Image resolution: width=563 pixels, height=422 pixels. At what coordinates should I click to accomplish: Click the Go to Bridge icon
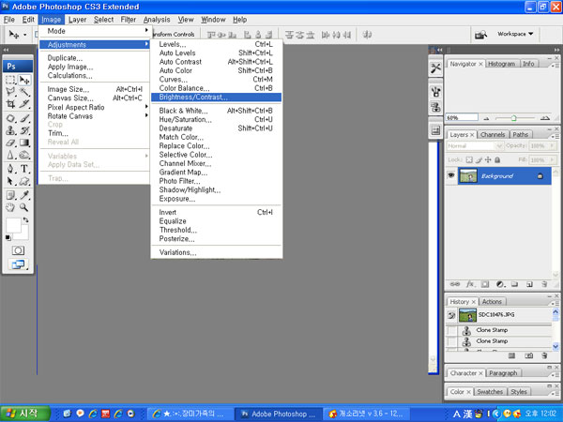480,35
